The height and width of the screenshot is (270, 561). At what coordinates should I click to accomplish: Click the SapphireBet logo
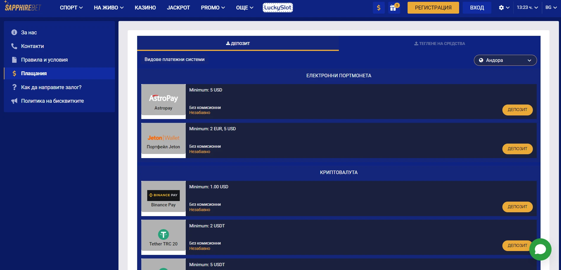[x=23, y=7]
